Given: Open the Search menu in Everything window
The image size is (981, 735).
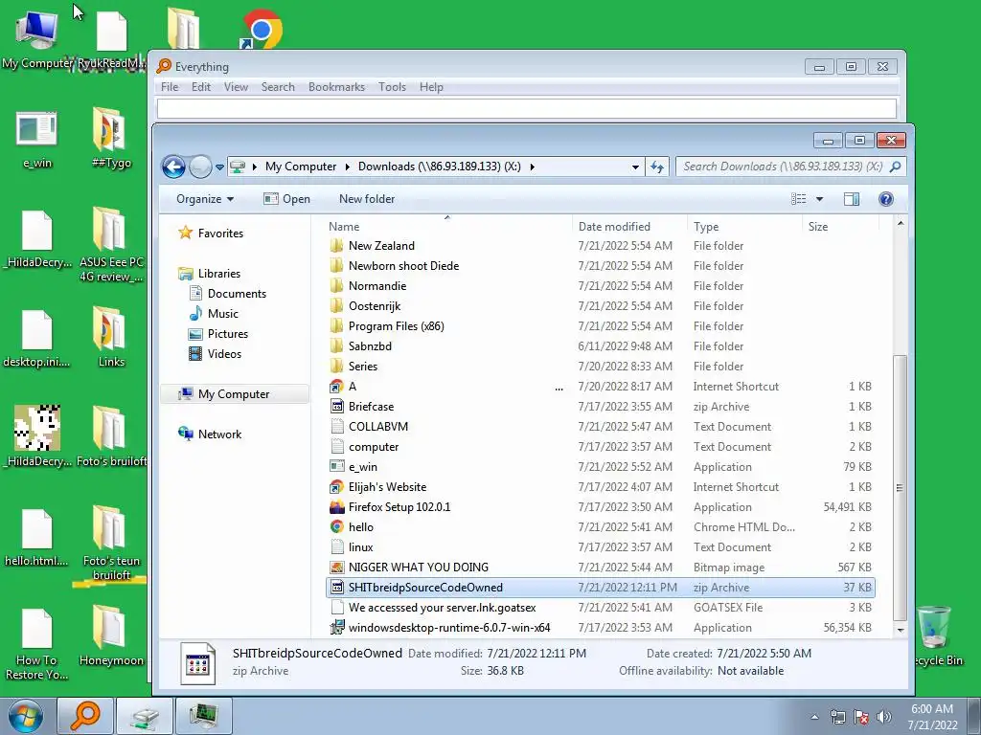Looking at the screenshot, I should pos(278,87).
